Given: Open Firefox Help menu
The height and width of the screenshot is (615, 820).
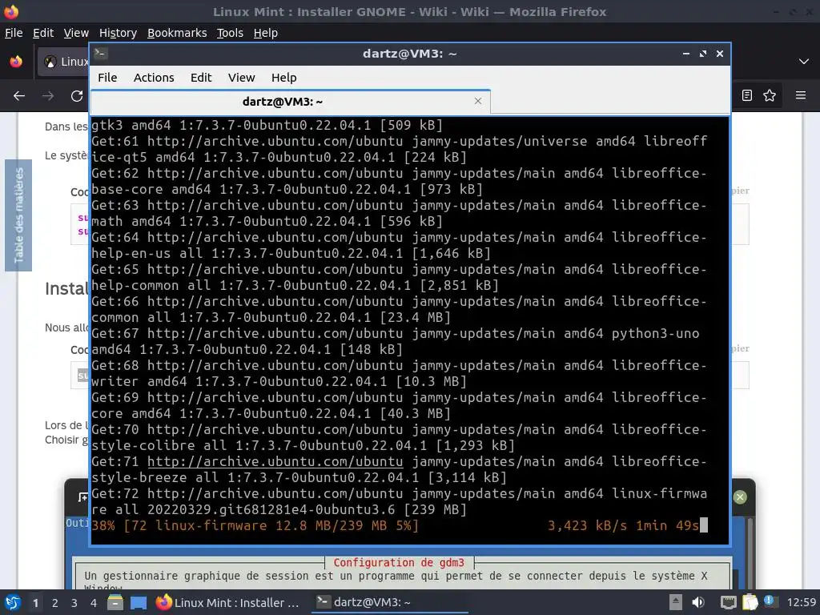Looking at the screenshot, I should pyautogui.click(x=266, y=33).
